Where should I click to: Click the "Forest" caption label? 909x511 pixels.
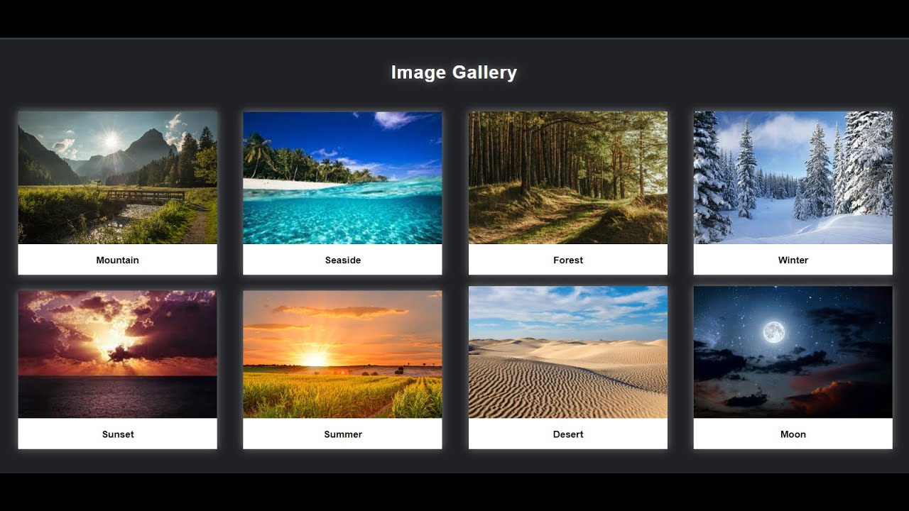click(x=568, y=260)
